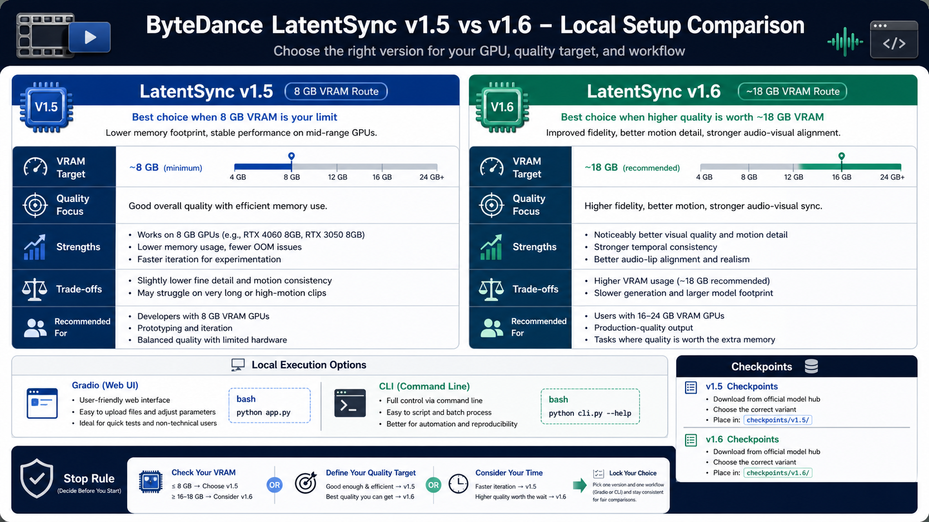Click the Local Execution Options heading
929x522 pixels.
[309, 364]
